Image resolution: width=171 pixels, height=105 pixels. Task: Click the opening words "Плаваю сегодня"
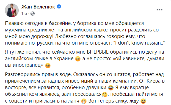pos(24,23)
